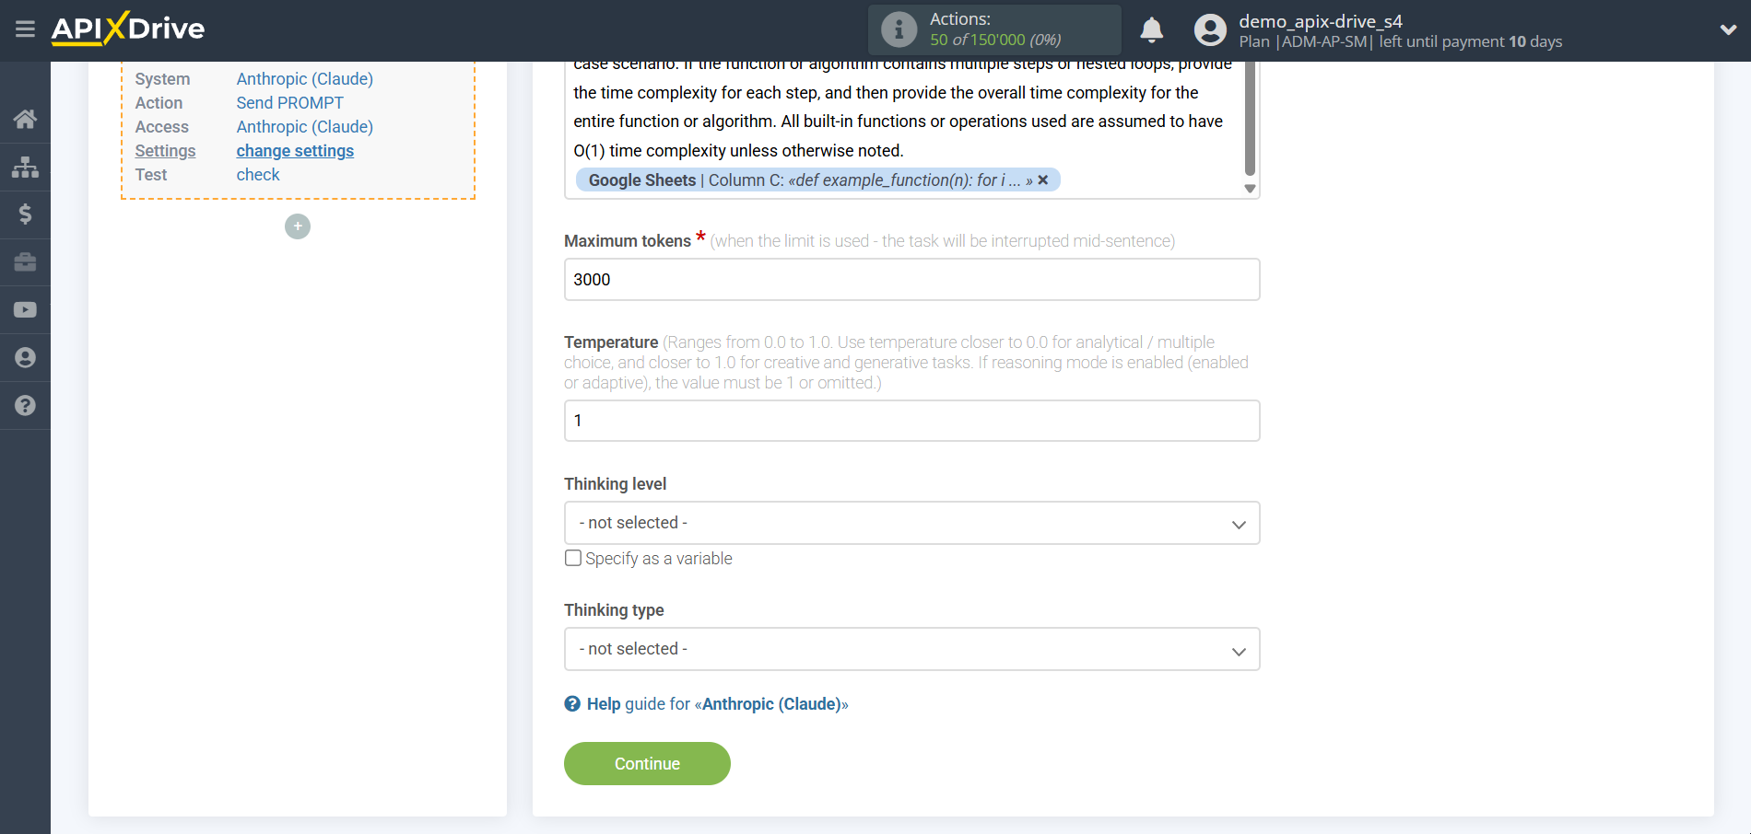Open the profile icon in sidebar
The width and height of the screenshot is (1751, 834).
[25, 358]
